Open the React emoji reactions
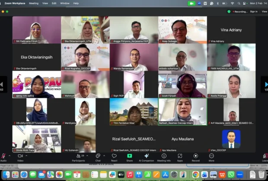268x181 pixels. click(x=114, y=157)
